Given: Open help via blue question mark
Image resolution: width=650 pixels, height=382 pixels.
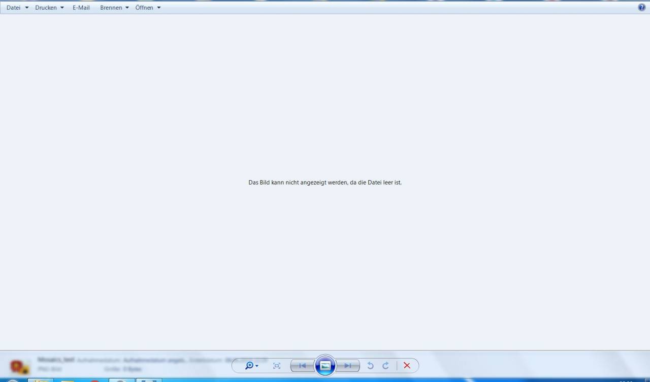Looking at the screenshot, I should 642,7.
